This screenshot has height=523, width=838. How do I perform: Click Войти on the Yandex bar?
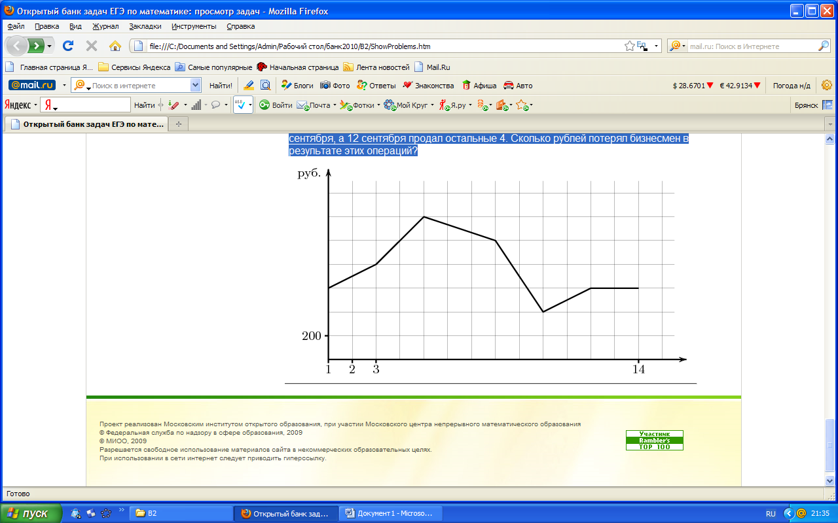pyautogui.click(x=276, y=105)
